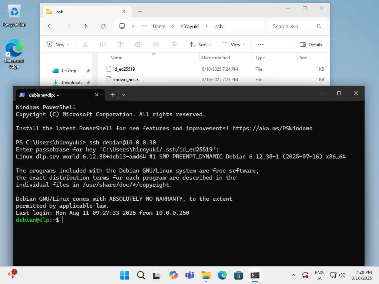Image resolution: width=379 pixels, height=284 pixels.
Task: Open the New item dropdown
Action: (58, 44)
